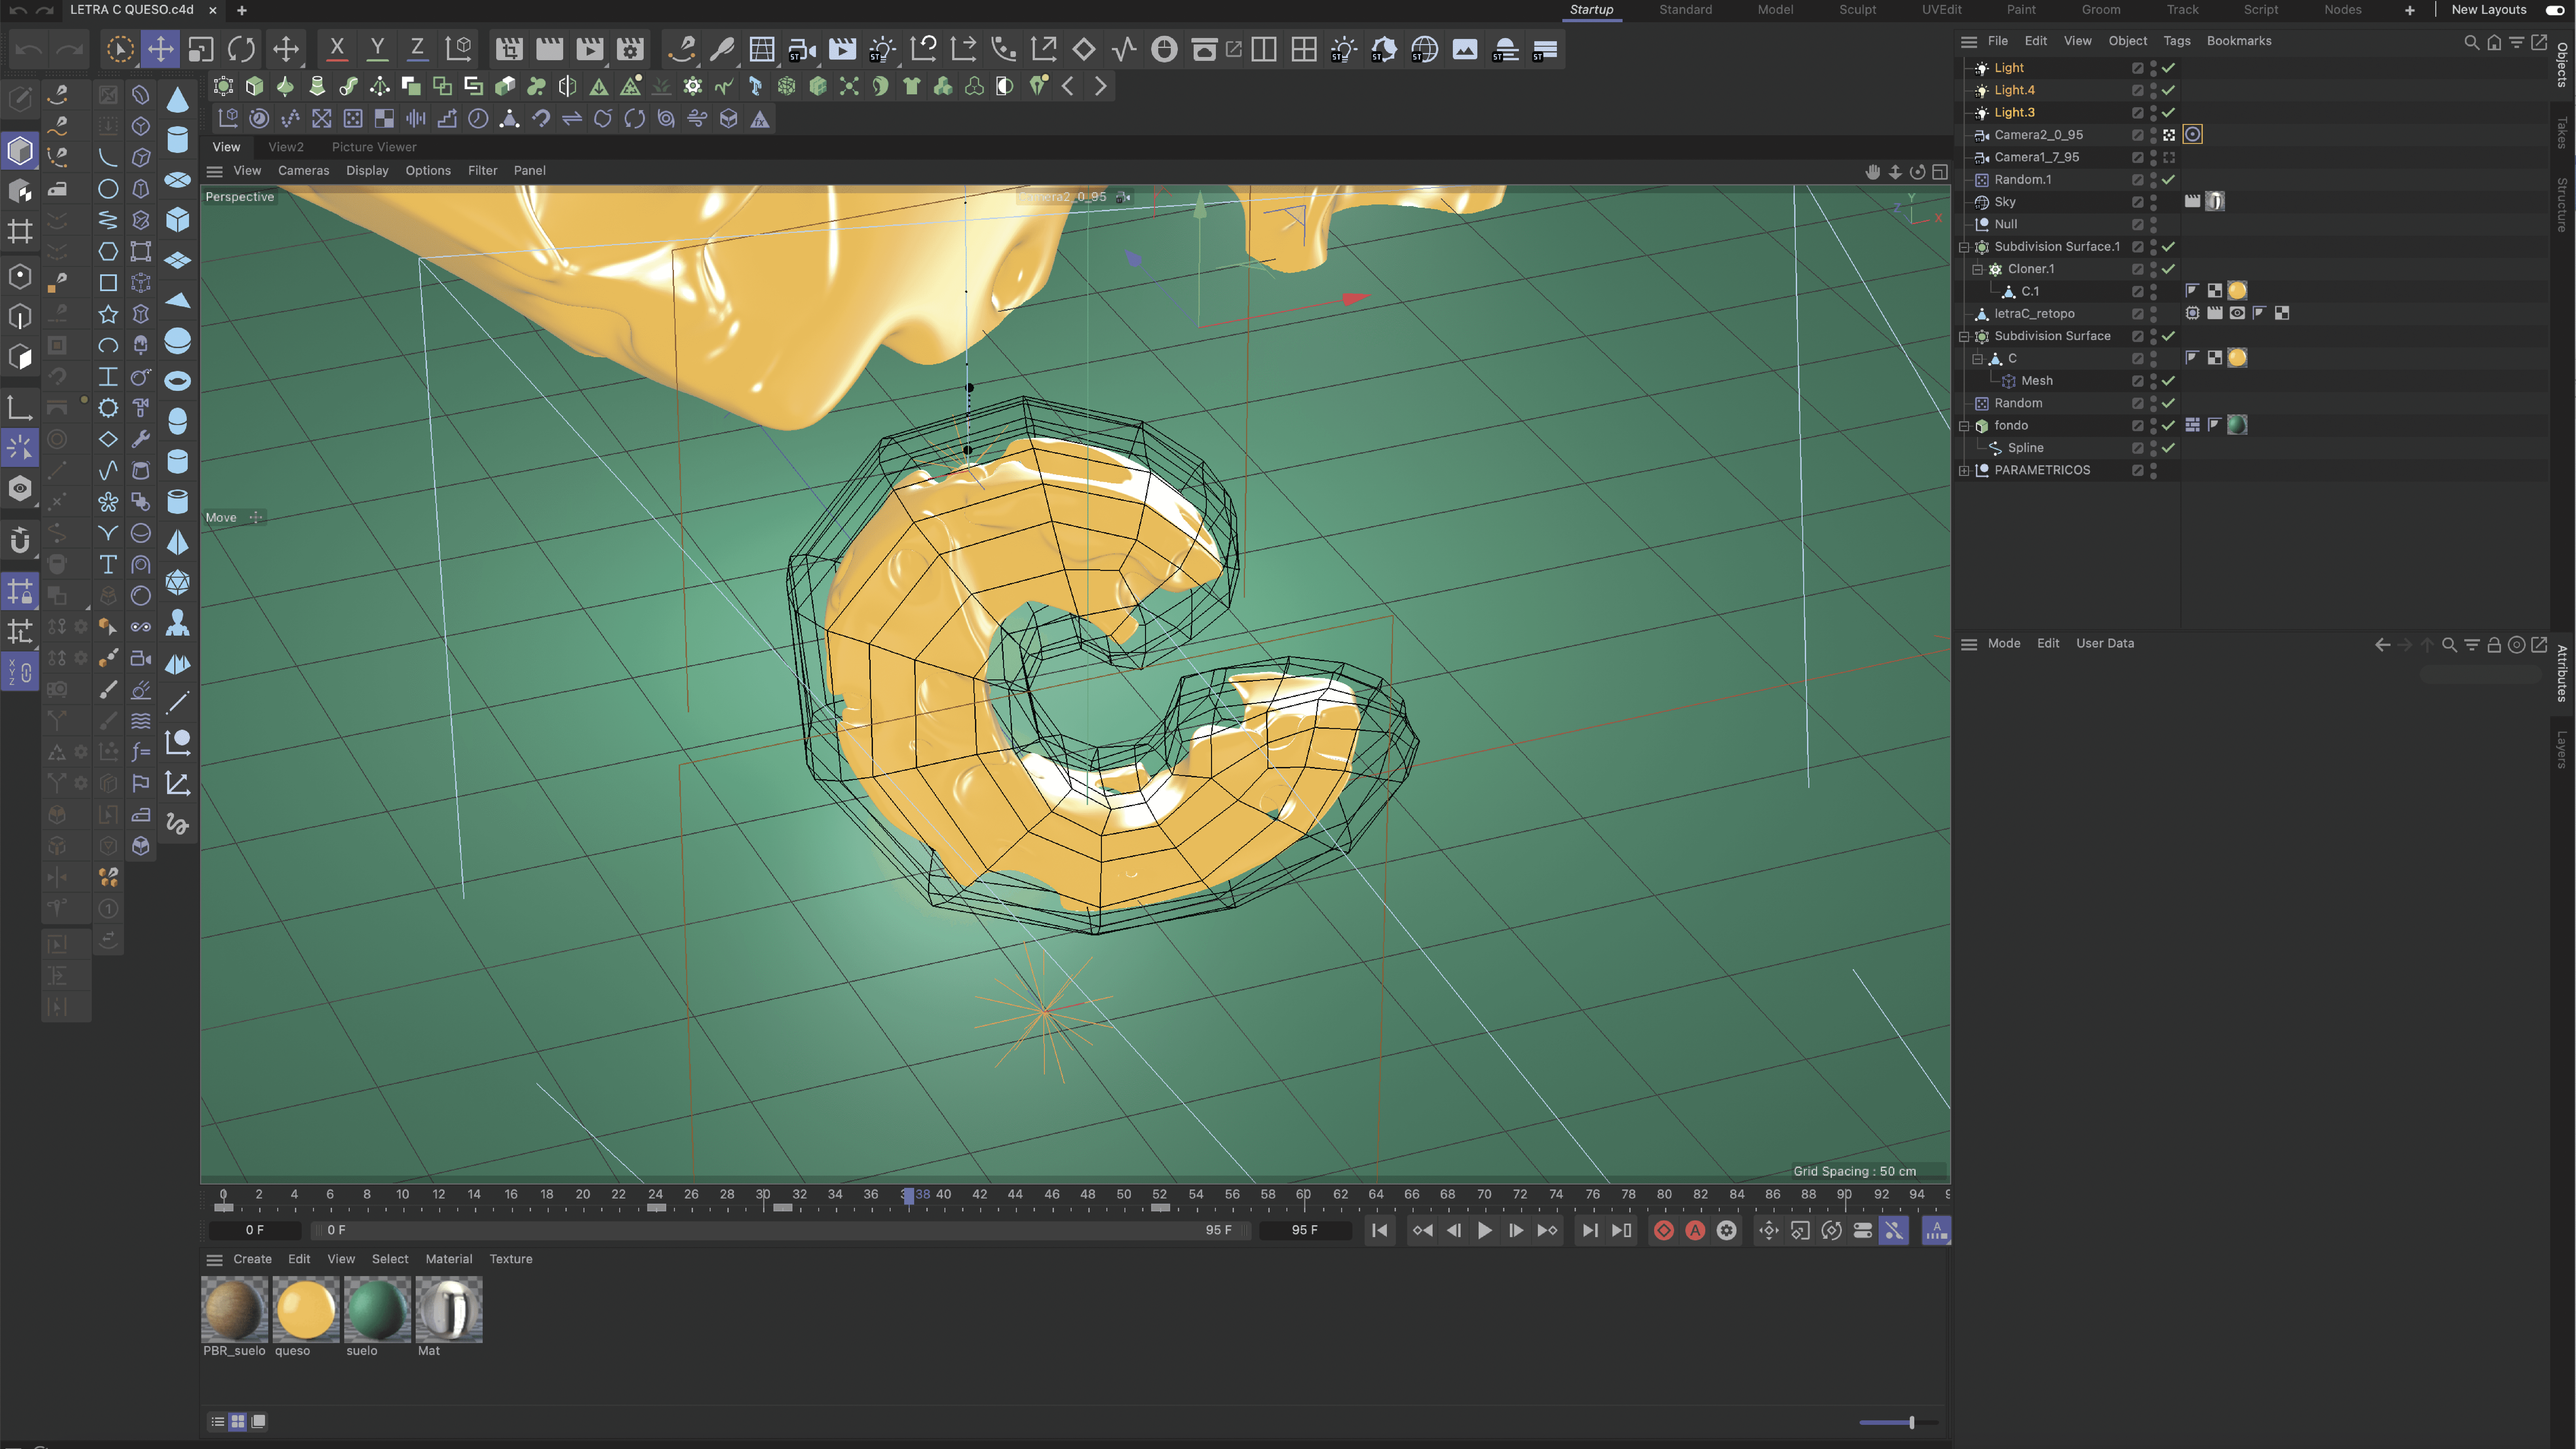Open the Picture Viewer tab

point(374,147)
